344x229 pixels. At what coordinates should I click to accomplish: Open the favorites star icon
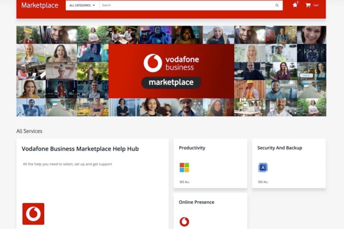pos(295,5)
